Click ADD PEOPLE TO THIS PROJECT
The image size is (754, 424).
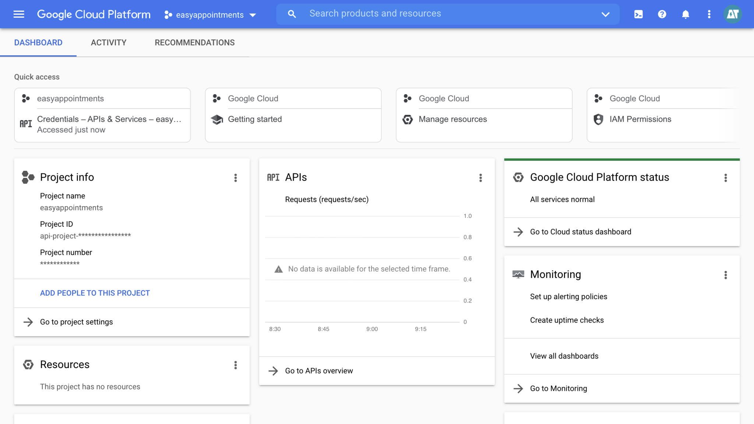coord(95,293)
